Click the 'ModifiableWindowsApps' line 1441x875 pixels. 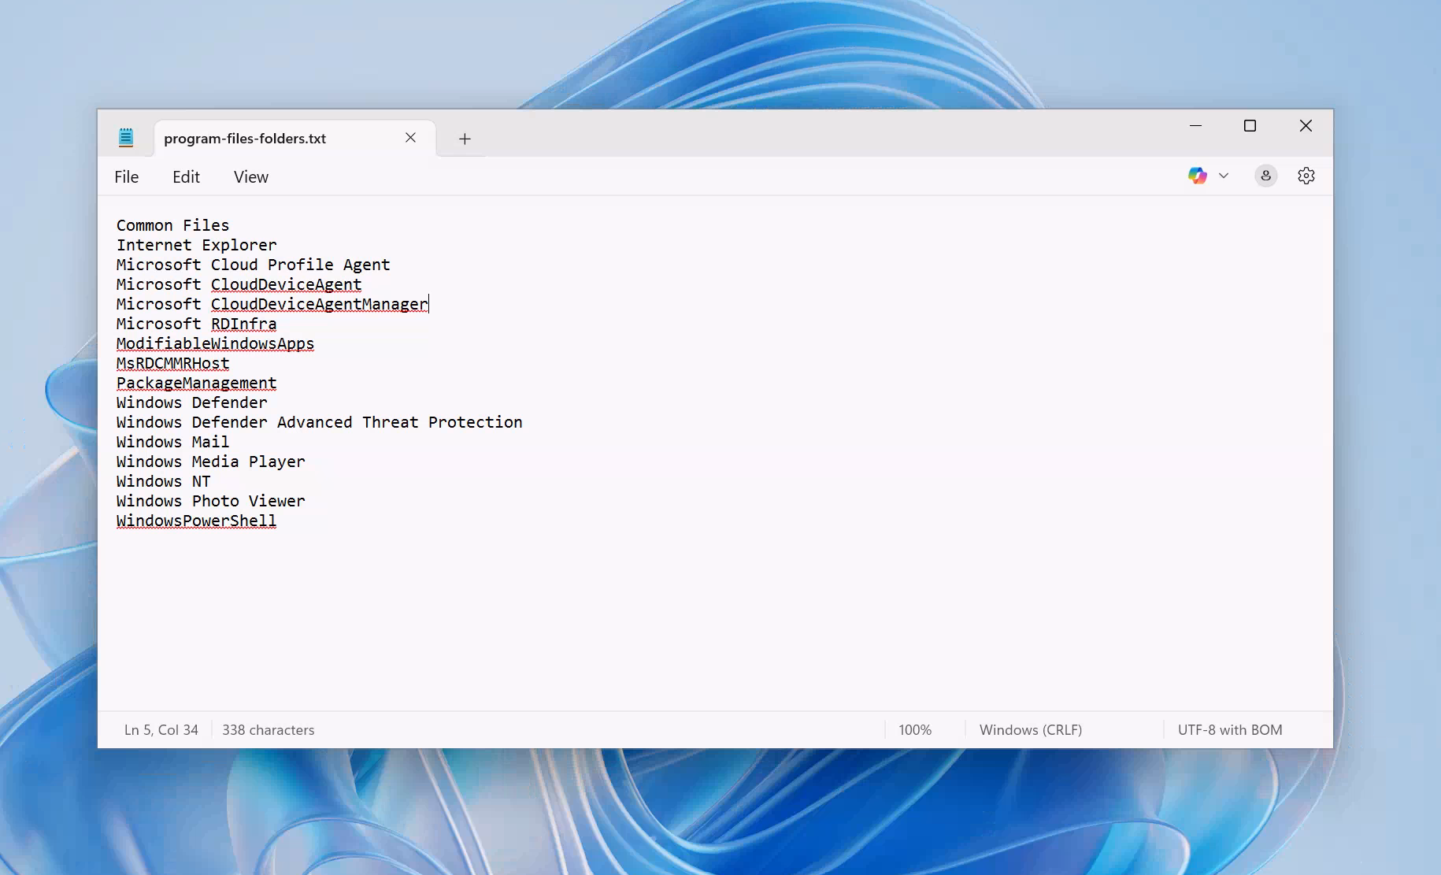[216, 343]
